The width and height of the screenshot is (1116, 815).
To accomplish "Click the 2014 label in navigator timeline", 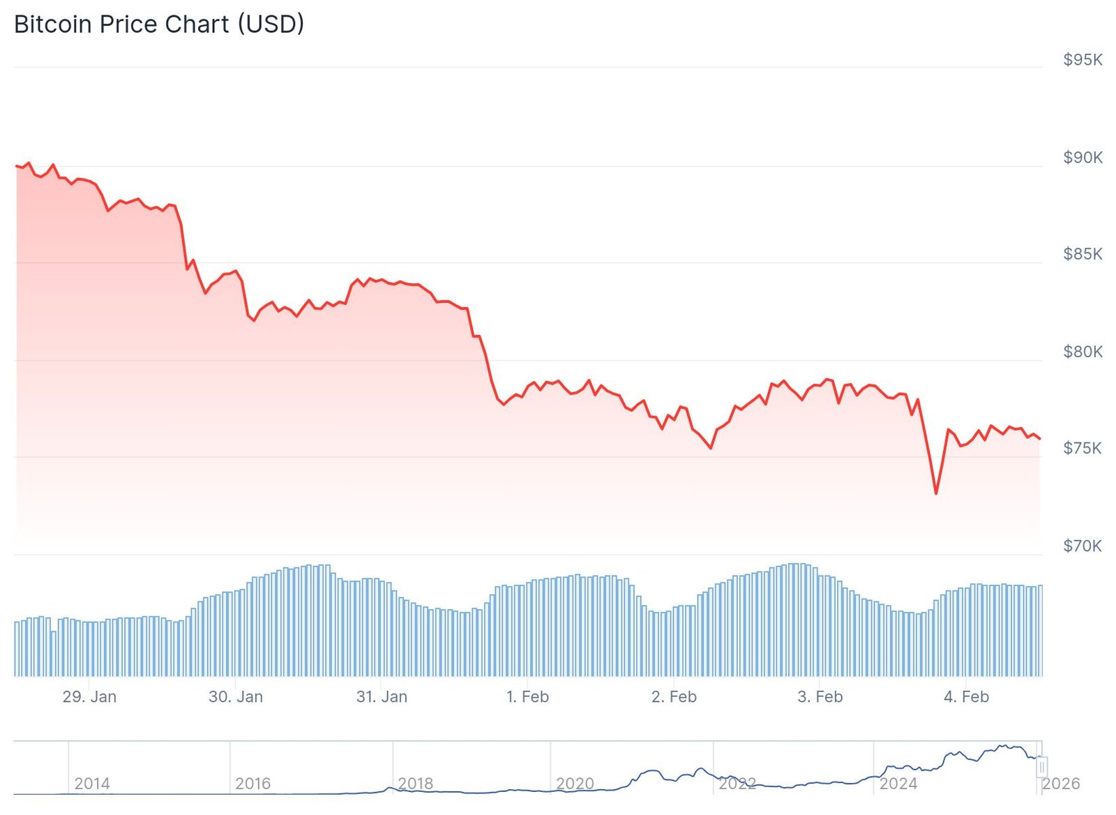I will click(92, 784).
